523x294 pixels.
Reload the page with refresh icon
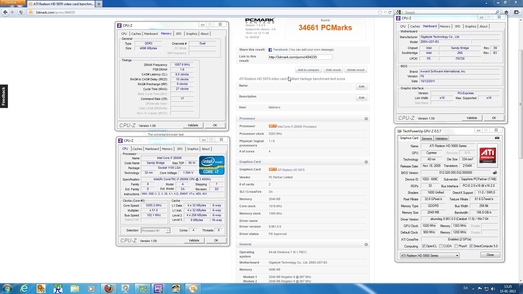tap(390, 12)
